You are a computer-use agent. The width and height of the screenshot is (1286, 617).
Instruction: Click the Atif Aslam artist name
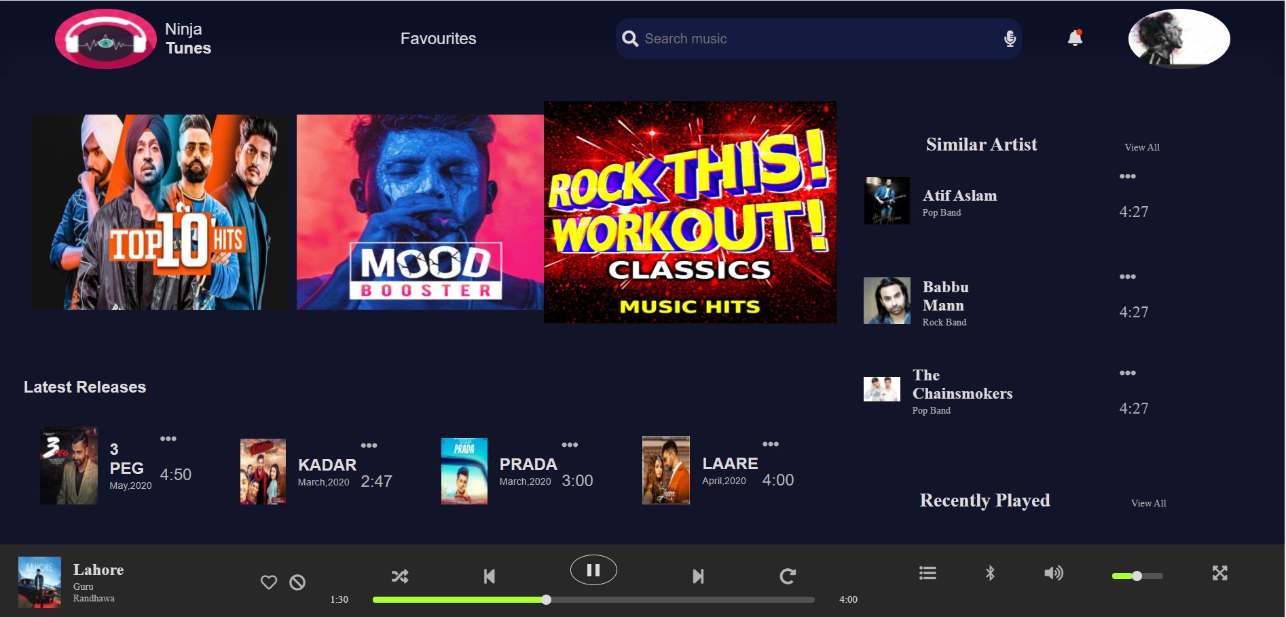(959, 195)
